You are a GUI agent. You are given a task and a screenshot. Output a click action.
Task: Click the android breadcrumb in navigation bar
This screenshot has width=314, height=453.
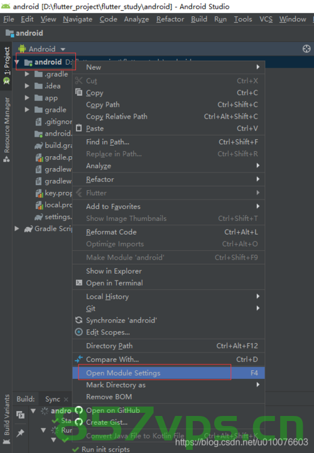(x=24, y=33)
